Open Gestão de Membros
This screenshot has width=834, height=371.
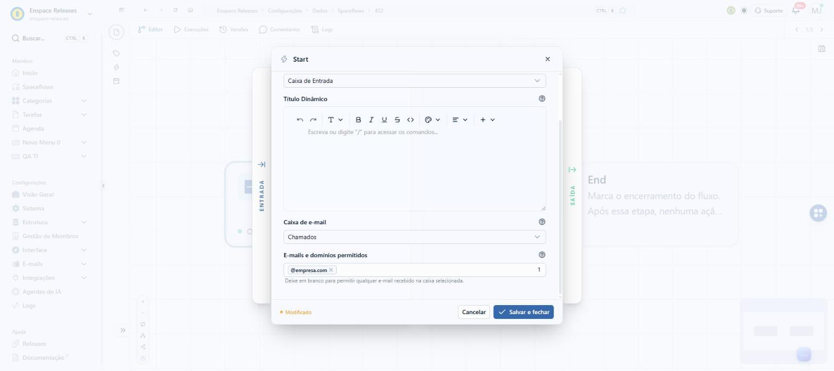(x=51, y=236)
